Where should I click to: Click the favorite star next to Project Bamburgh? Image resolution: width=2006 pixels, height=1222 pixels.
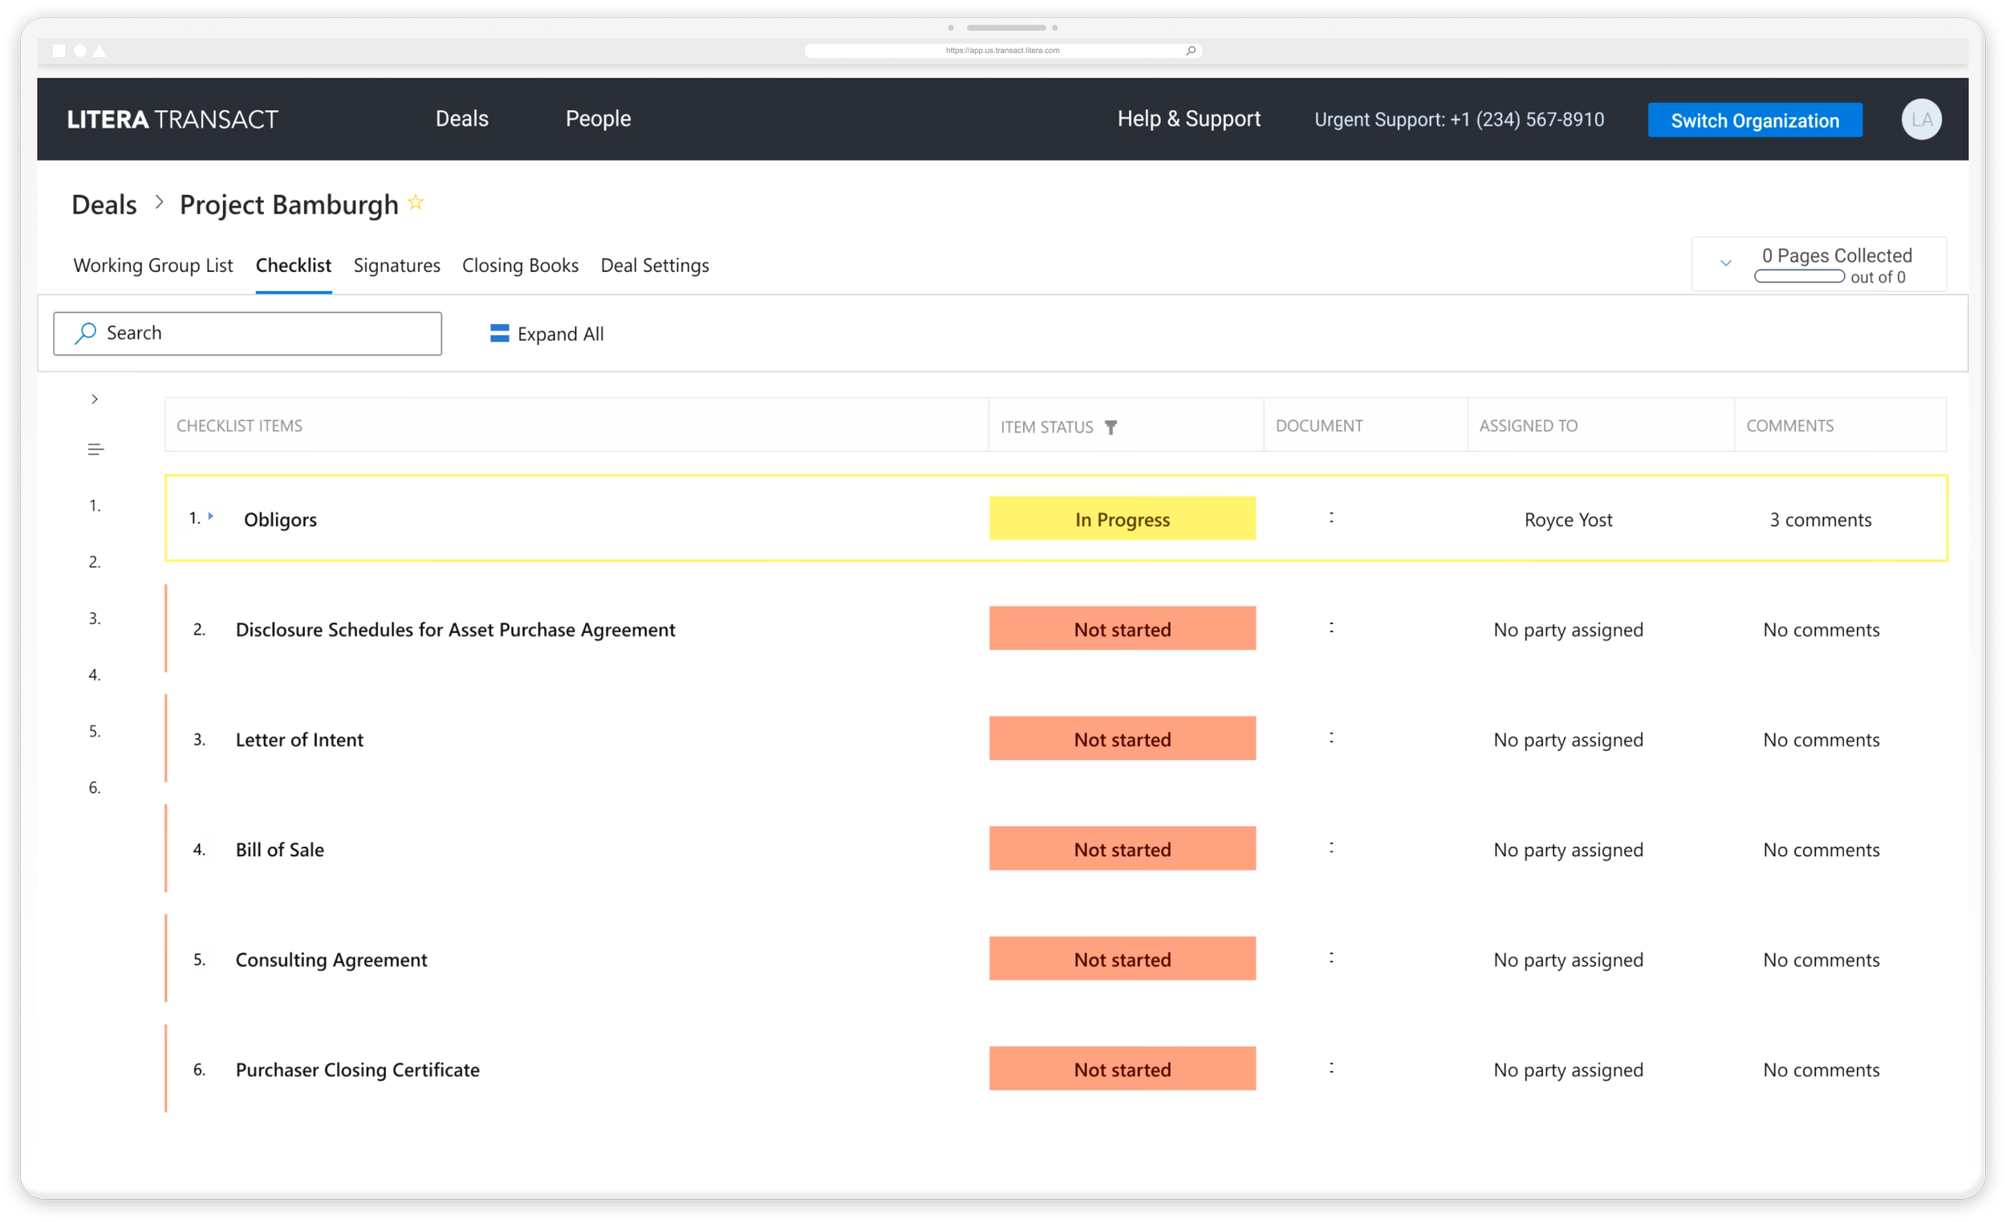pyautogui.click(x=416, y=202)
